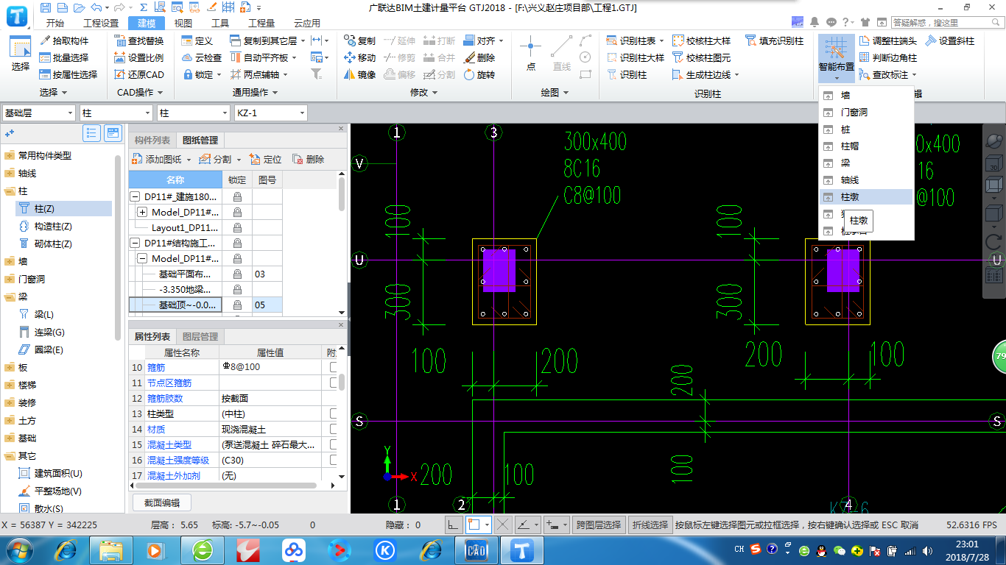Image resolution: width=1006 pixels, height=565 pixels.
Task: Open 查找替换 in CAD操作 group
Action: [x=139, y=40]
